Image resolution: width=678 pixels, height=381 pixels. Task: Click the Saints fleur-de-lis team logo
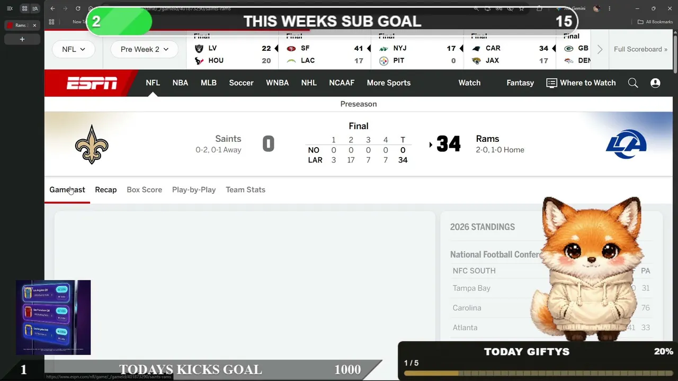pos(92,144)
